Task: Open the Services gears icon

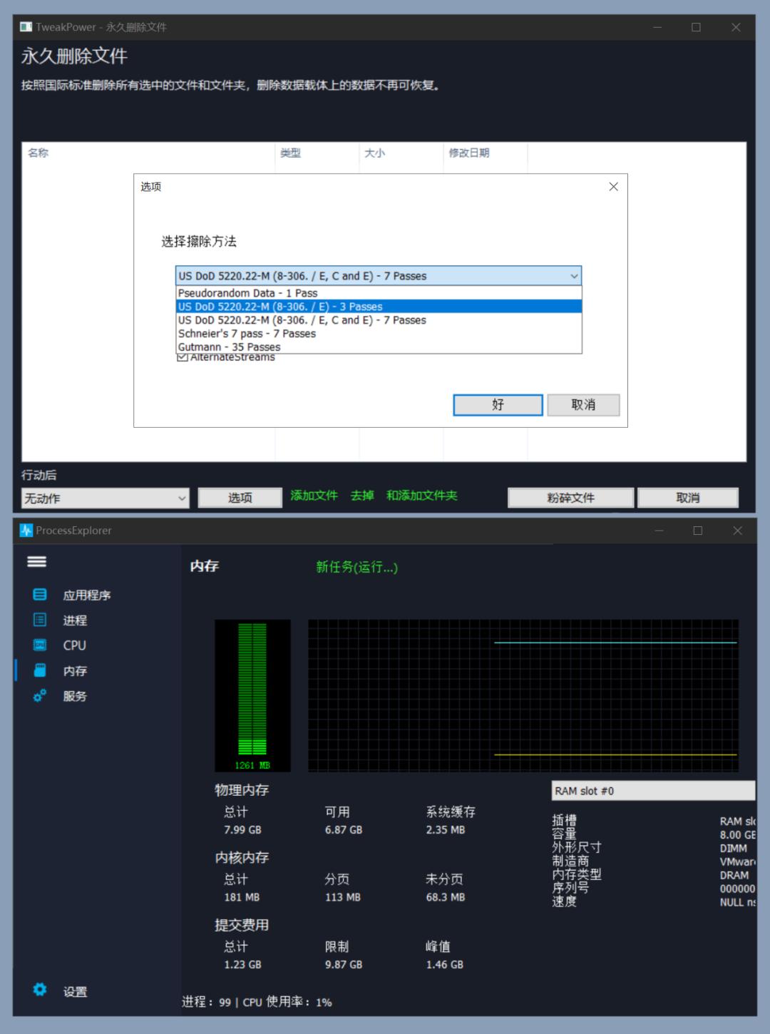Action: click(x=40, y=695)
